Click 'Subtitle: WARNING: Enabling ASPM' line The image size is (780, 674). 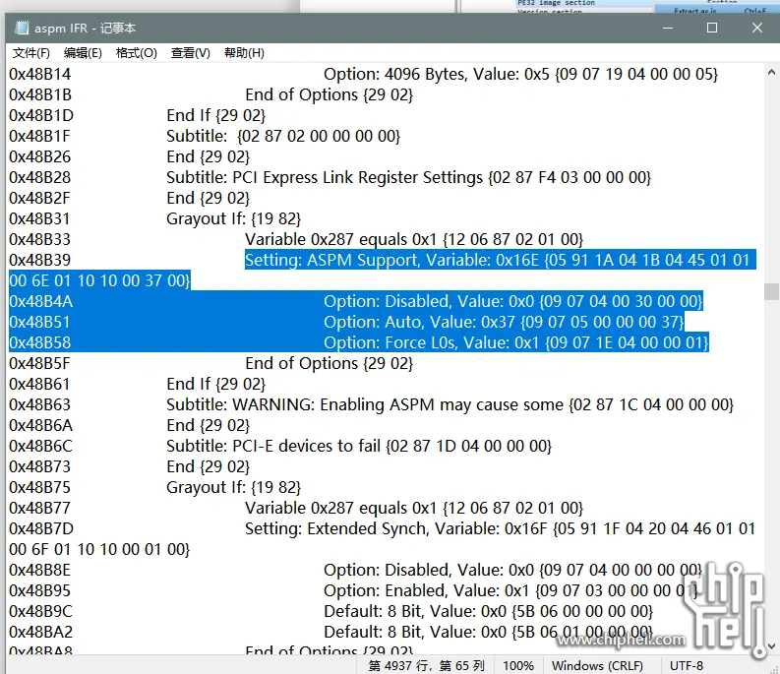click(x=450, y=404)
